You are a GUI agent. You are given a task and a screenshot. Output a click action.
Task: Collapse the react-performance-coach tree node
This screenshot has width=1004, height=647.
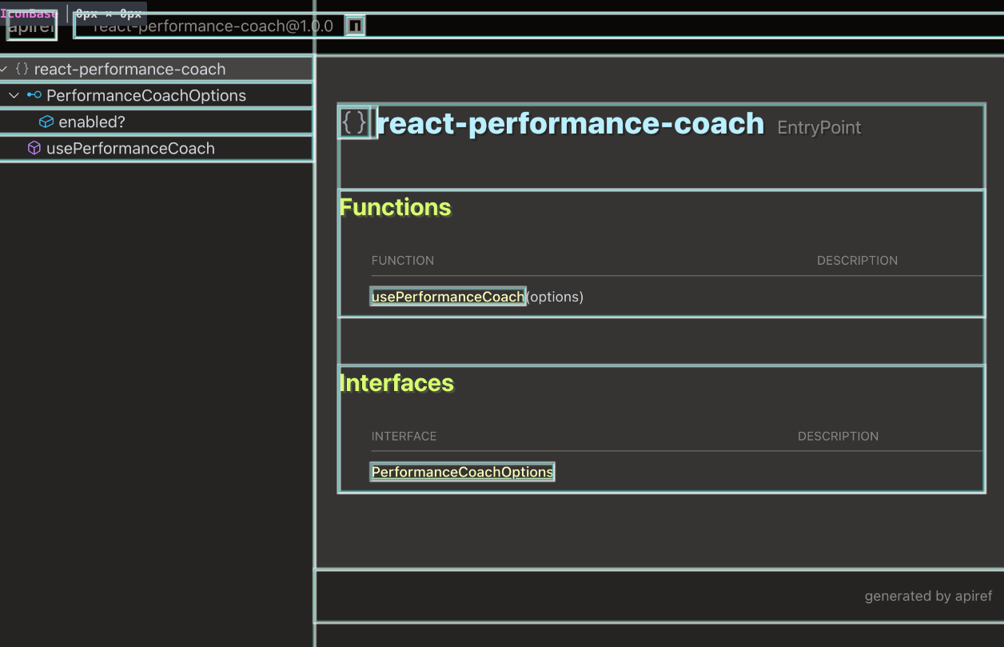coord(4,69)
